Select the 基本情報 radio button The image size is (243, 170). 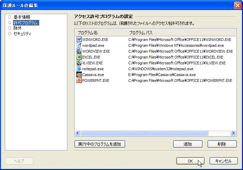pos(10,17)
